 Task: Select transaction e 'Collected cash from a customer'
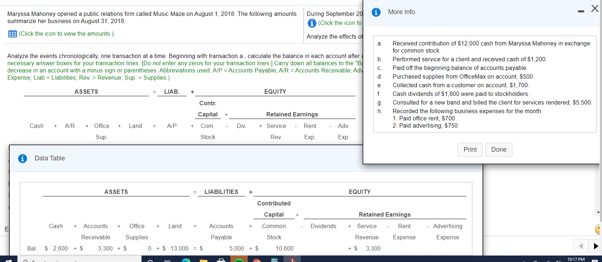click(x=461, y=85)
